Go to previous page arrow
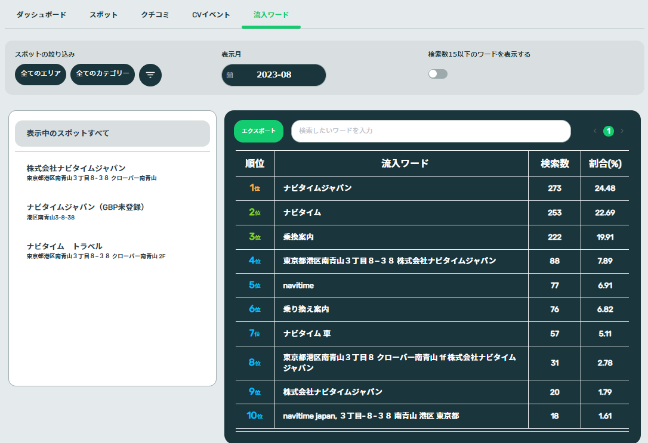This screenshot has height=443, width=648. (595, 131)
